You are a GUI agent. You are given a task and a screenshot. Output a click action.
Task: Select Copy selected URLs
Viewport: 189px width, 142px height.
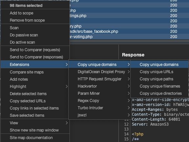coord(34,101)
